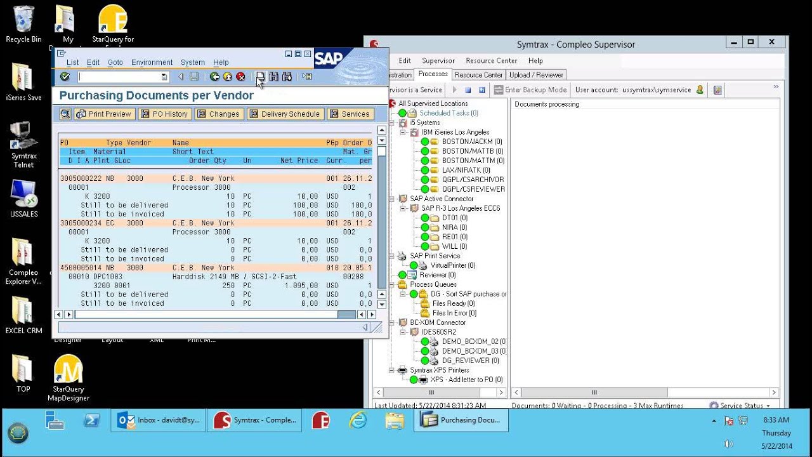
Task: Open File Explorer from the taskbar
Action: tap(395, 420)
